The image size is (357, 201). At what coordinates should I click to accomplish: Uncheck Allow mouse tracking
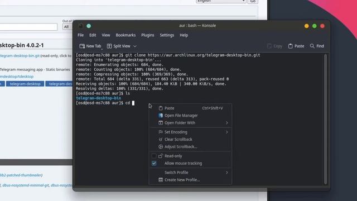pos(154,163)
